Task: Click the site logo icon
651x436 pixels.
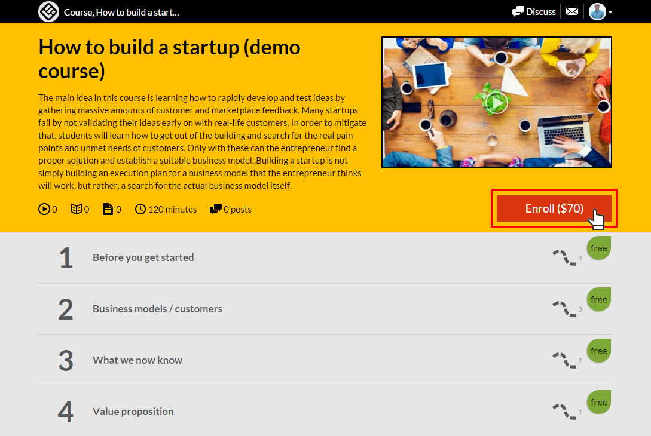Action: pyautogui.click(x=48, y=11)
